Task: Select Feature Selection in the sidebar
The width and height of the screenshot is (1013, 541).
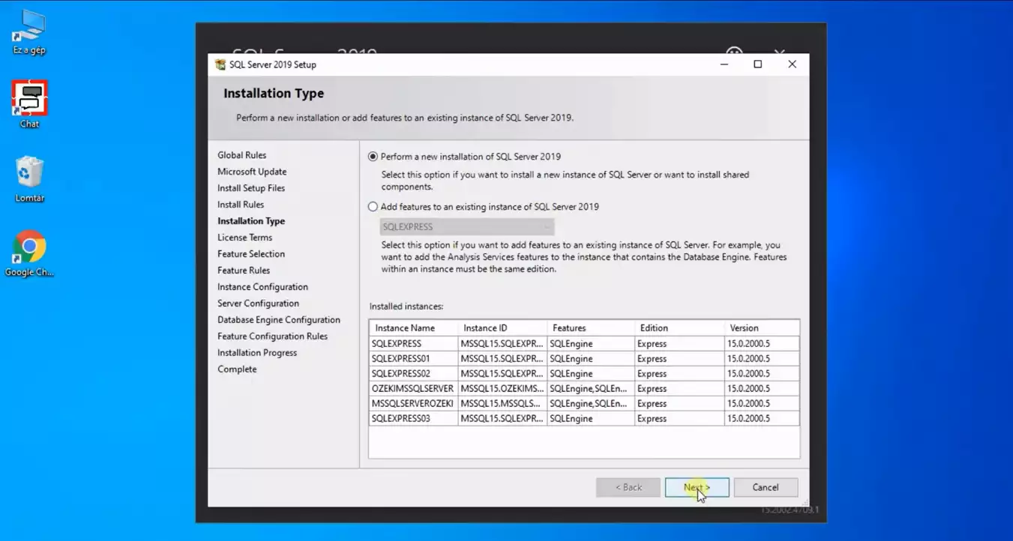Action: pyautogui.click(x=251, y=254)
